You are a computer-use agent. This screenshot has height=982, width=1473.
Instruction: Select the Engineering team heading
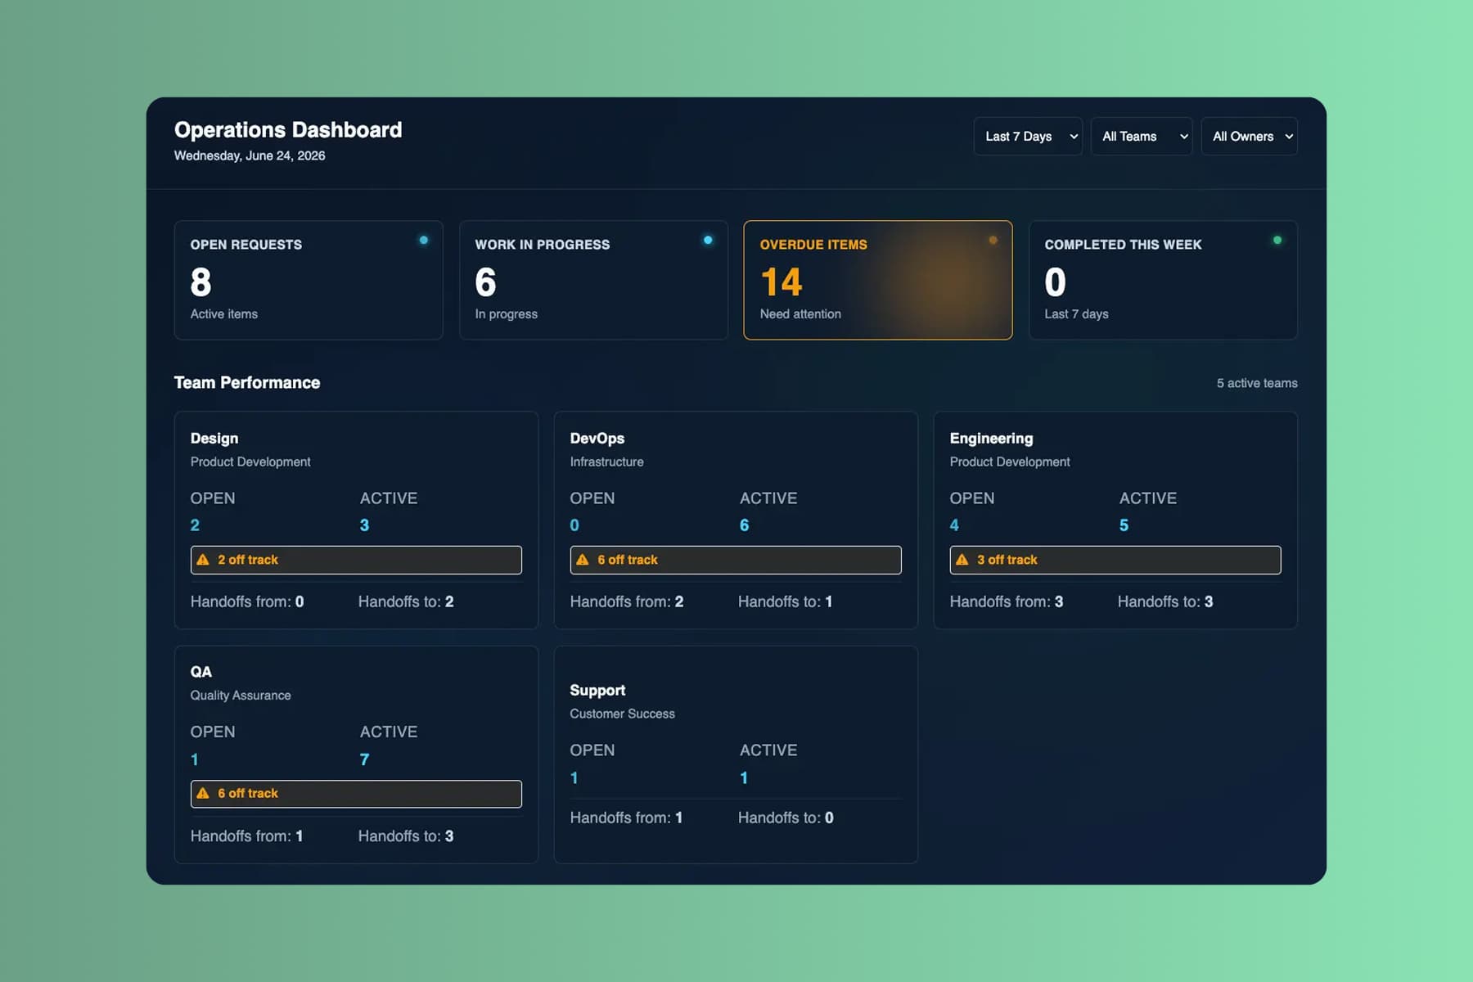(991, 439)
